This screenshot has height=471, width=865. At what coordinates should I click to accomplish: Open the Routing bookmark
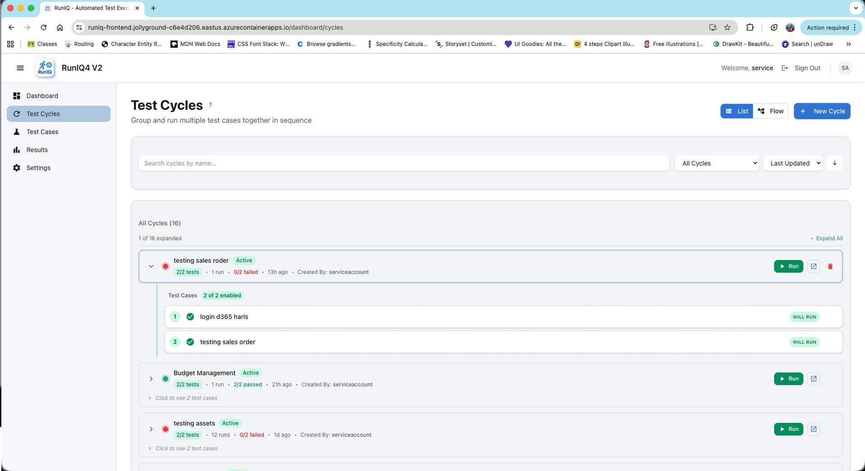(79, 44)
